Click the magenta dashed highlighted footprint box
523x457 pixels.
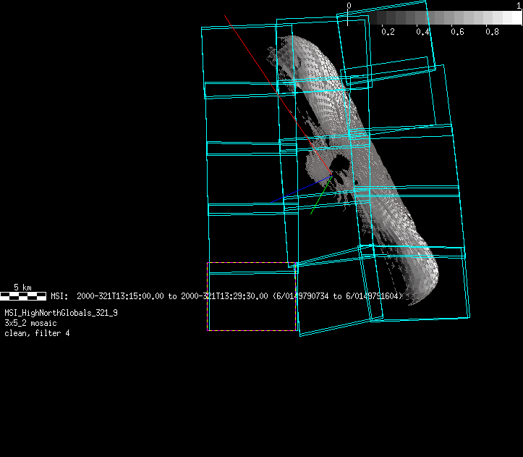point(252,297)
